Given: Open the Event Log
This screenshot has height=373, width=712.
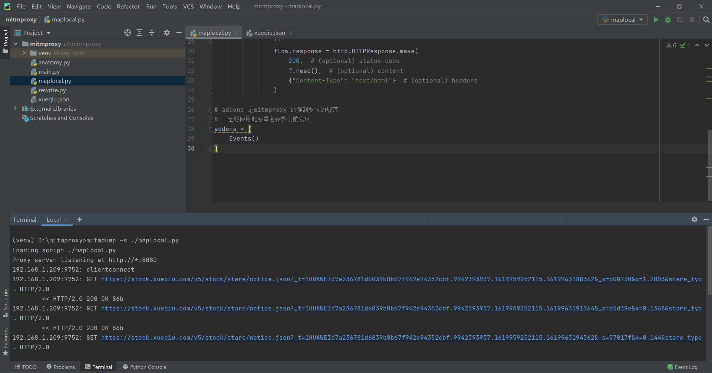Looking at the screenshot, I should pos(682,367).
